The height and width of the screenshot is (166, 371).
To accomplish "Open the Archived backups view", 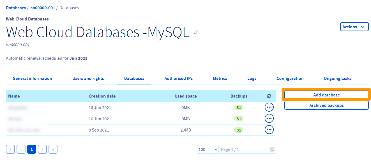I will tap(326, 105).
